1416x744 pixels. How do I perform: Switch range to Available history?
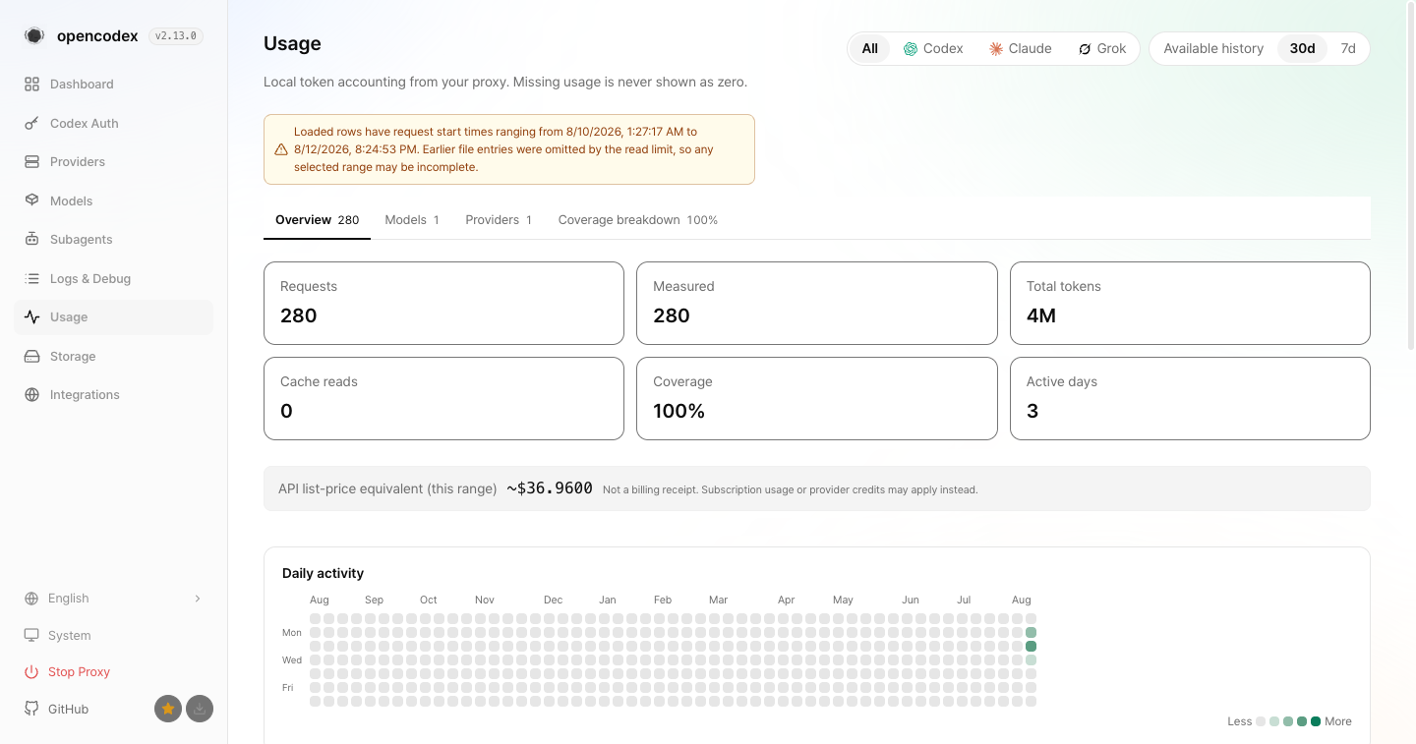(x=1213, y=49)
